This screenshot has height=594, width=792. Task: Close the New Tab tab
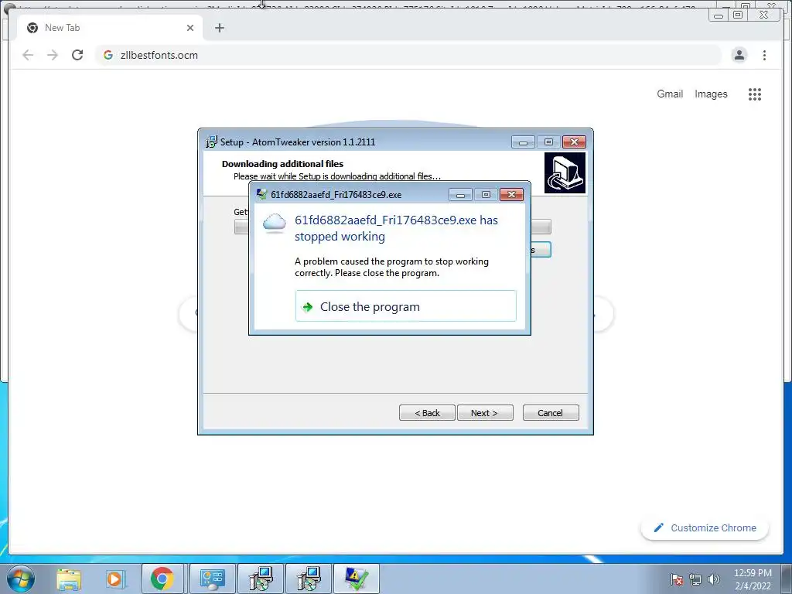tap(190, 28)
